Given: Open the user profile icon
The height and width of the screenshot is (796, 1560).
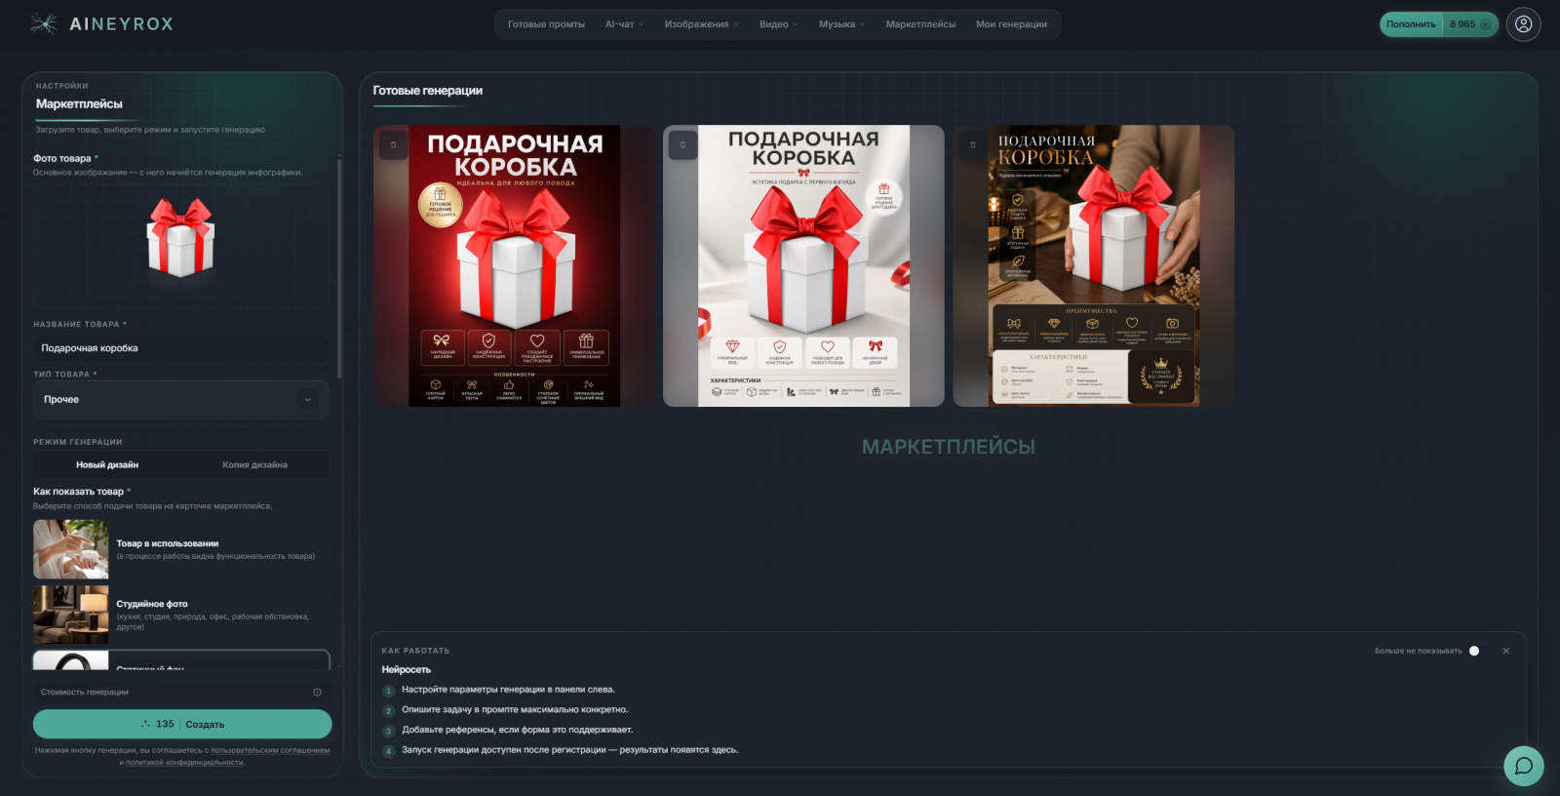Looking at the screenshot, I should pos(1523,24).
